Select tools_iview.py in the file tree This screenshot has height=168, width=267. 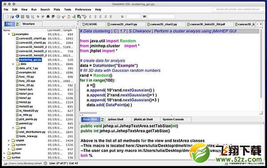point(28,136)
